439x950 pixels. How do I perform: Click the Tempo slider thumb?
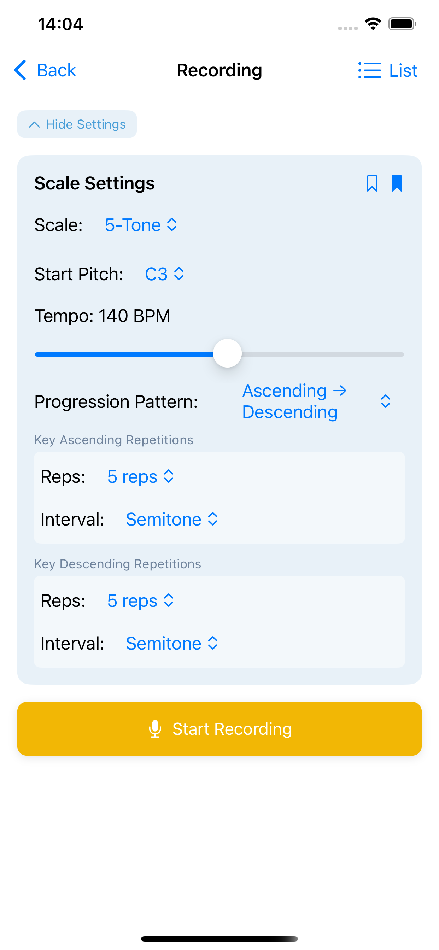coord(227,354)
